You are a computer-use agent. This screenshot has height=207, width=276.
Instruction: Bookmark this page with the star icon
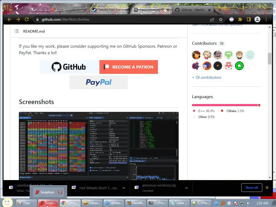coord(221,19)
